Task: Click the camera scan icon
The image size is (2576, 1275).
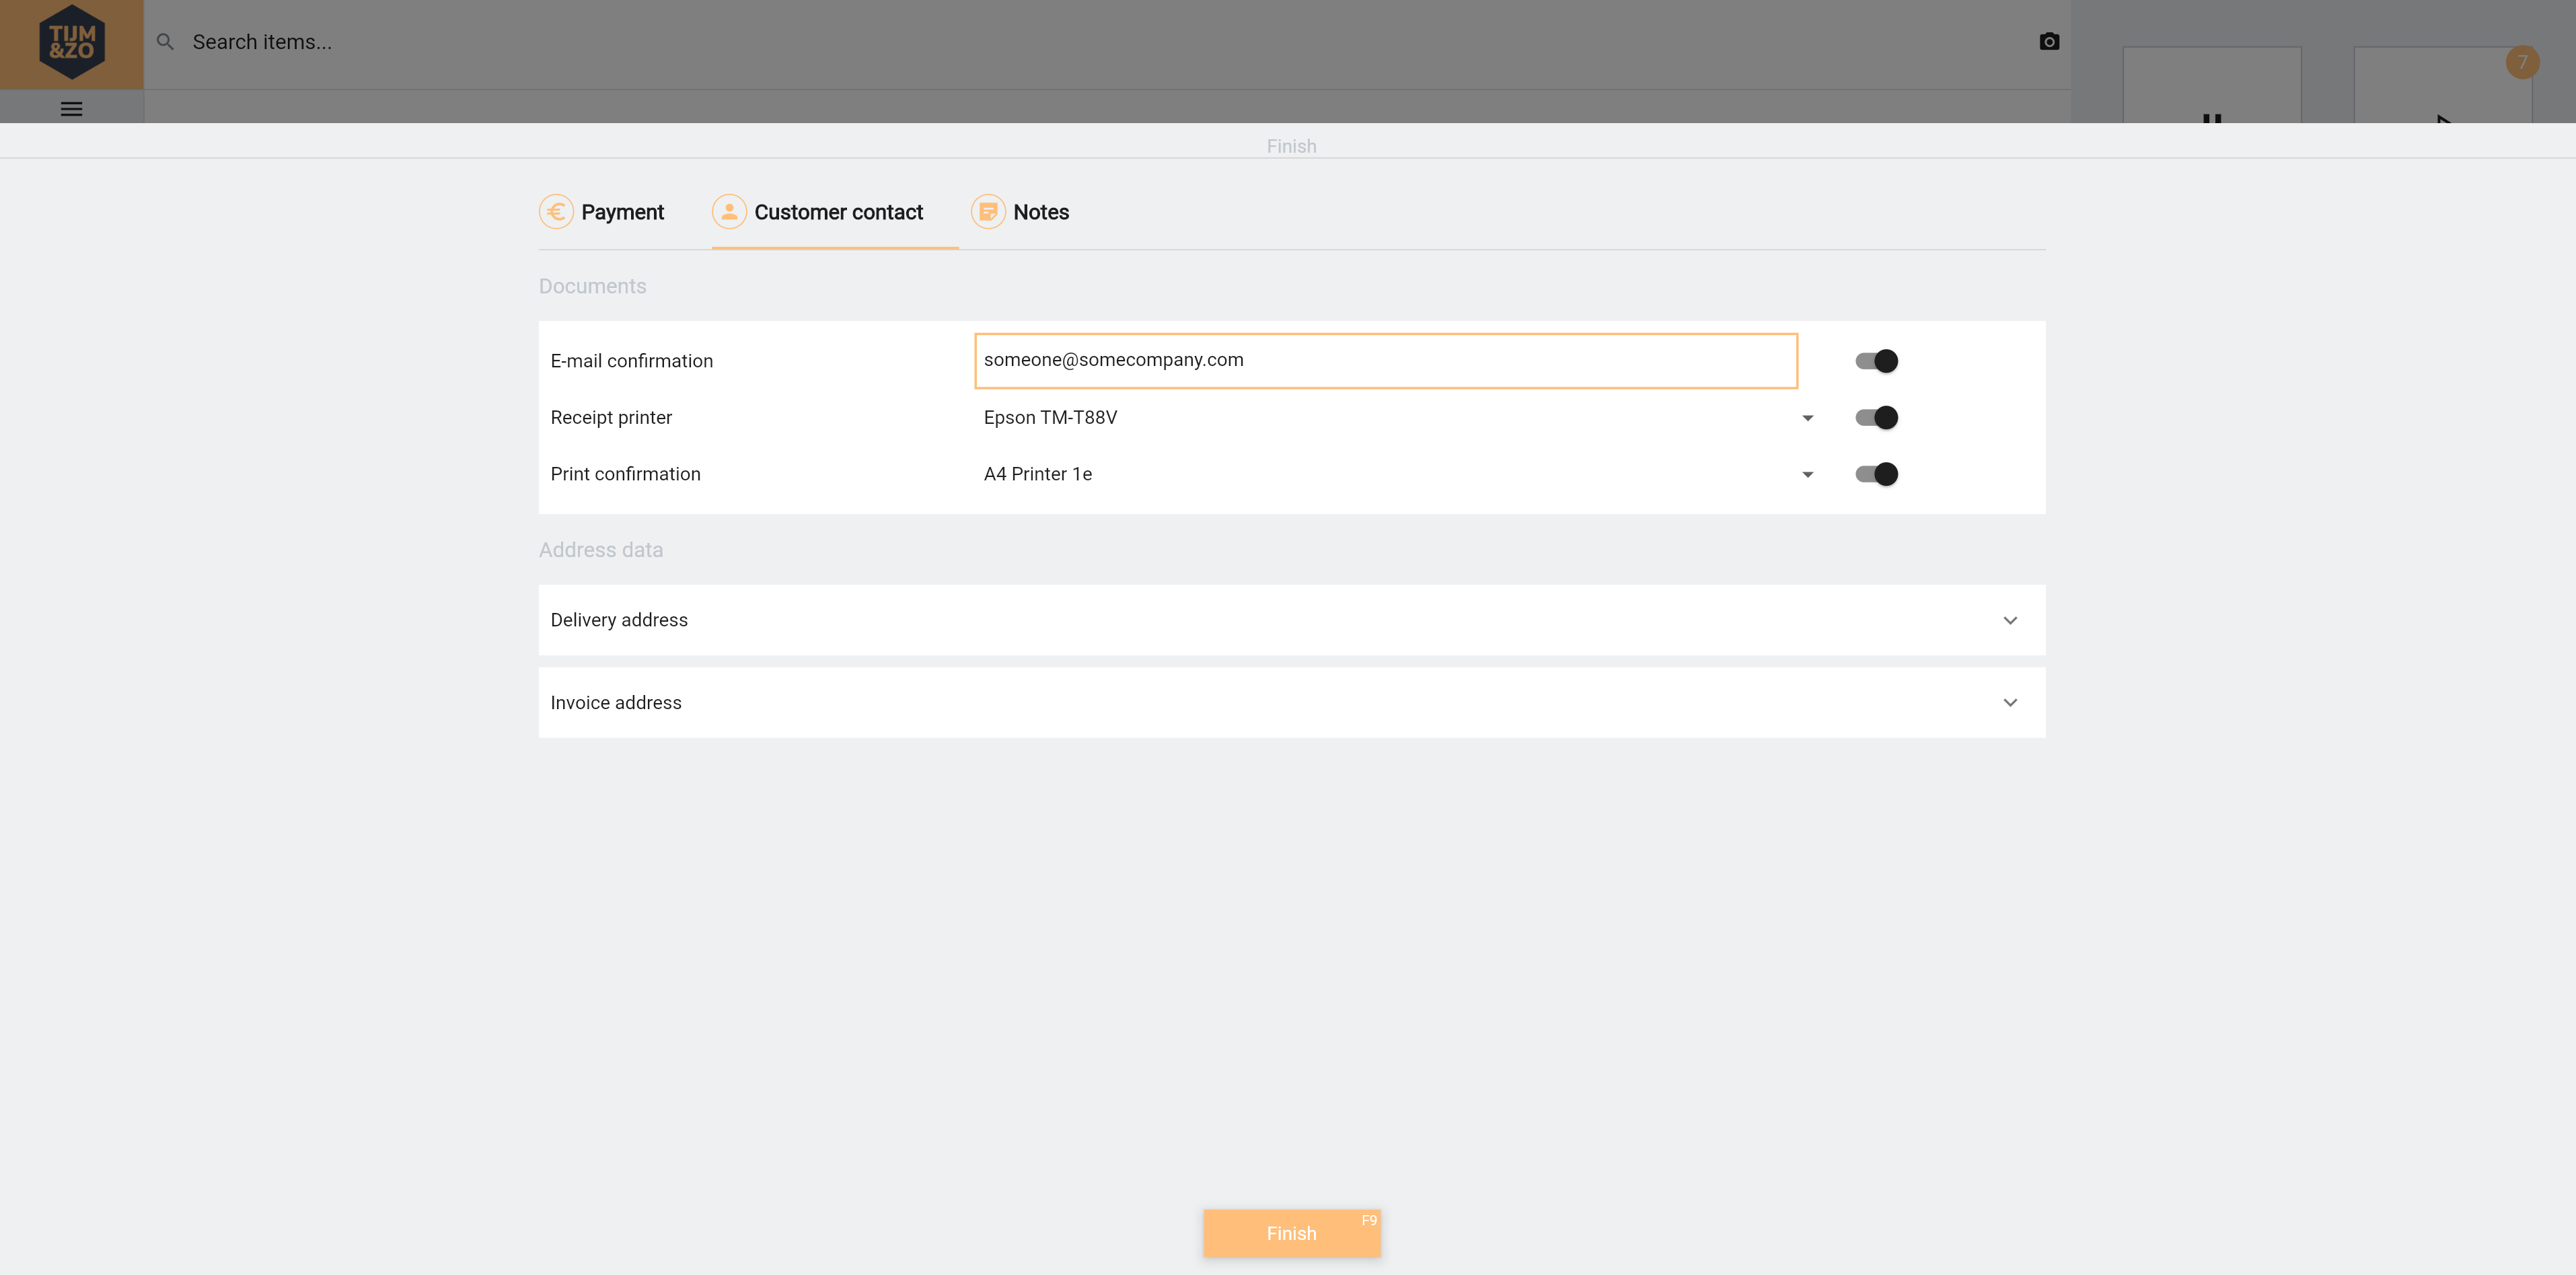Action: click(x=2049, y=42)
